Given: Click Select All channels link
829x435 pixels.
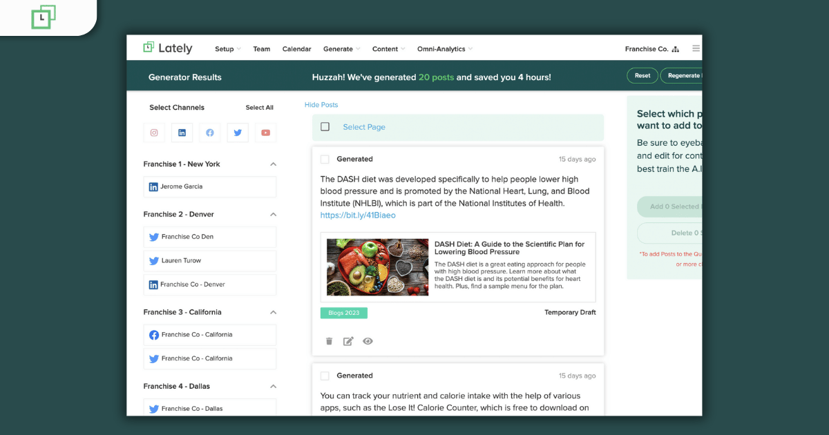Looking at the screenshot, I should 260,108.
